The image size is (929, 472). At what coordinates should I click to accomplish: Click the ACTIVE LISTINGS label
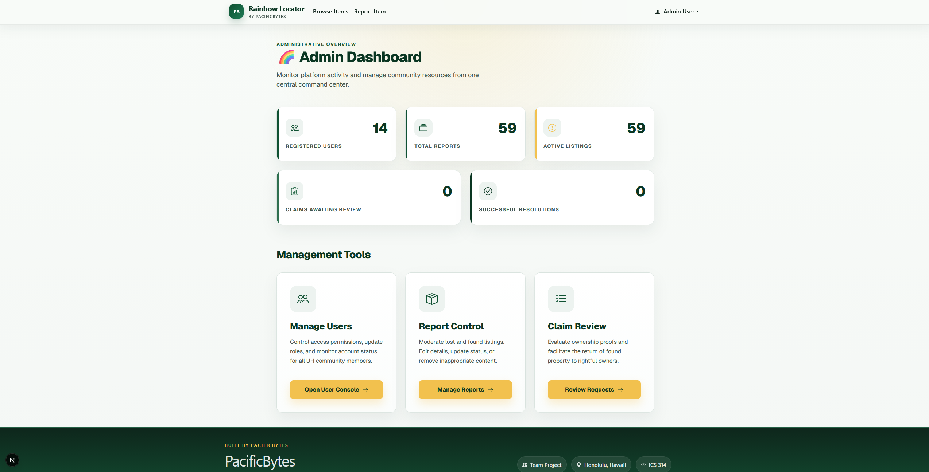[567, 146]
